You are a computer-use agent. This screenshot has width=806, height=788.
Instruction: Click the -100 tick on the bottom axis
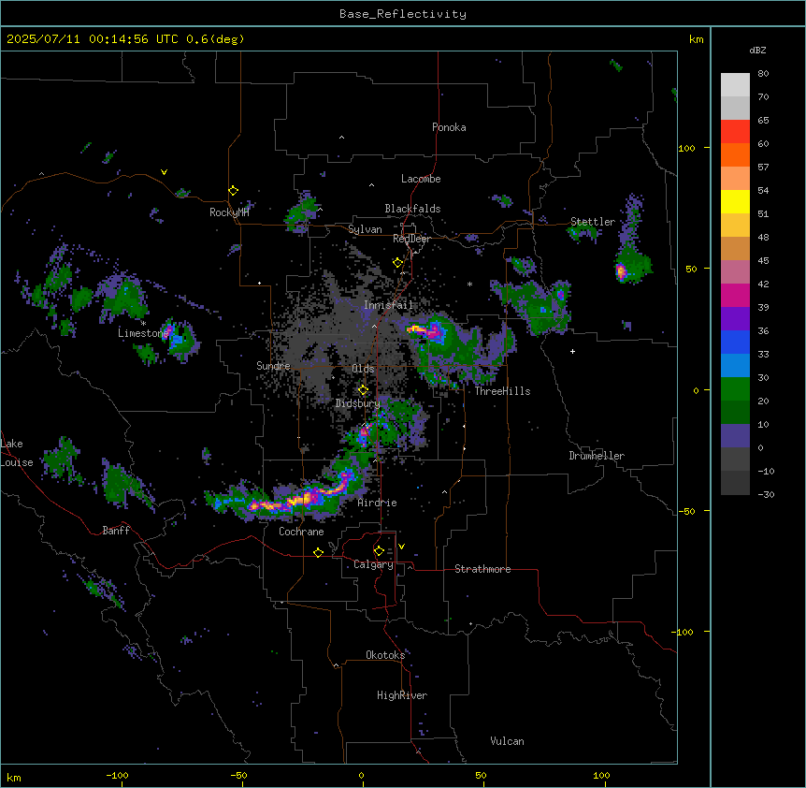click(117, 775)
